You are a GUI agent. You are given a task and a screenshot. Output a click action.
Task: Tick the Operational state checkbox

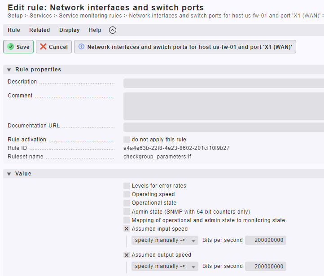point(127,203)
